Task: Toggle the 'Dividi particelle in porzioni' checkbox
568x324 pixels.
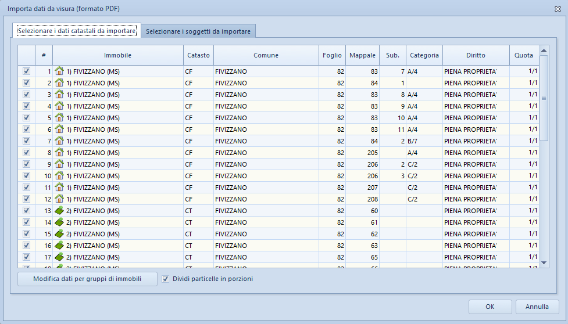Action: (166, 279)
